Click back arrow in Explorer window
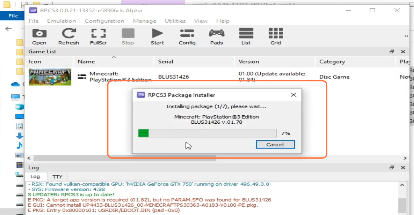 (x=9, y=29)
